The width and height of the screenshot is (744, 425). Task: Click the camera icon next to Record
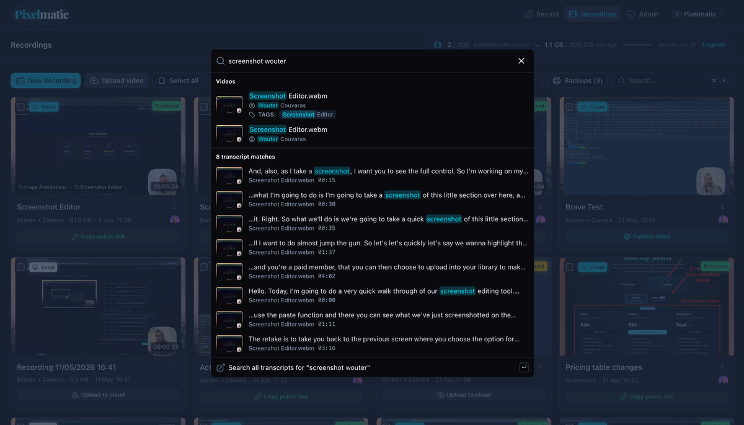(529, 14)
